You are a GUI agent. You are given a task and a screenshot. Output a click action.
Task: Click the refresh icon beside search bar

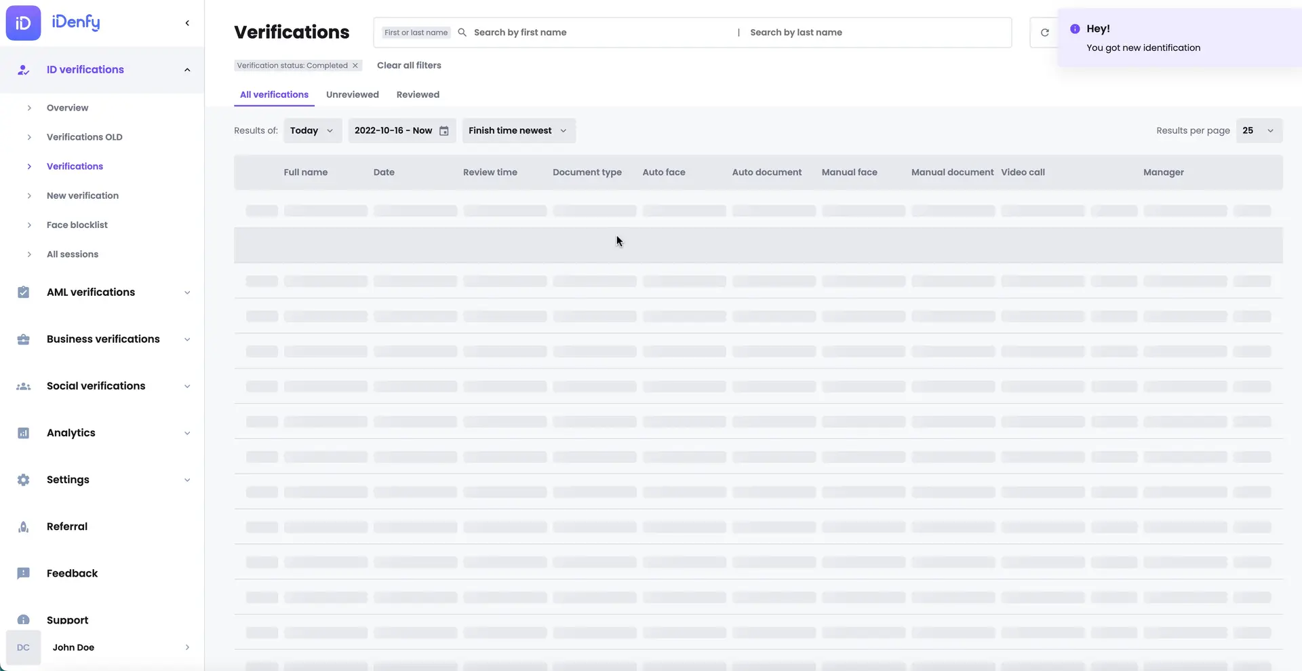click(x=1044, y=33)
